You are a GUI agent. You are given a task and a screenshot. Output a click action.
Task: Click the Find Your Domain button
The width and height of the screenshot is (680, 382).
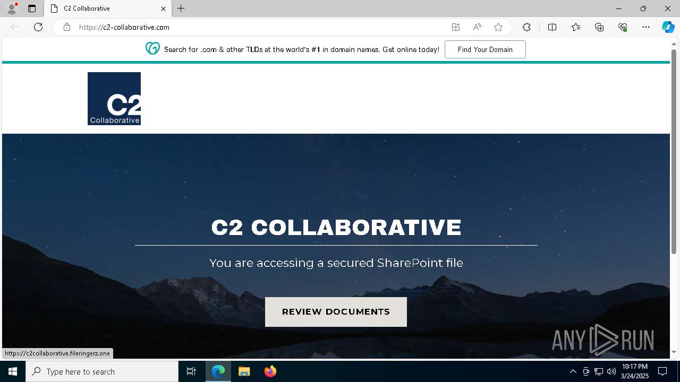[x=485, y=49]
